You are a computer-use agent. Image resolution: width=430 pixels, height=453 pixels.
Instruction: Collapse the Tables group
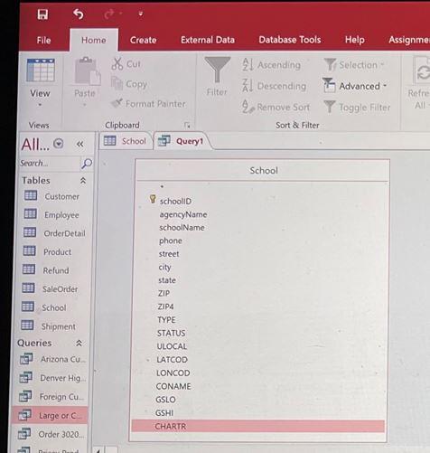click(x=83, y=181)
